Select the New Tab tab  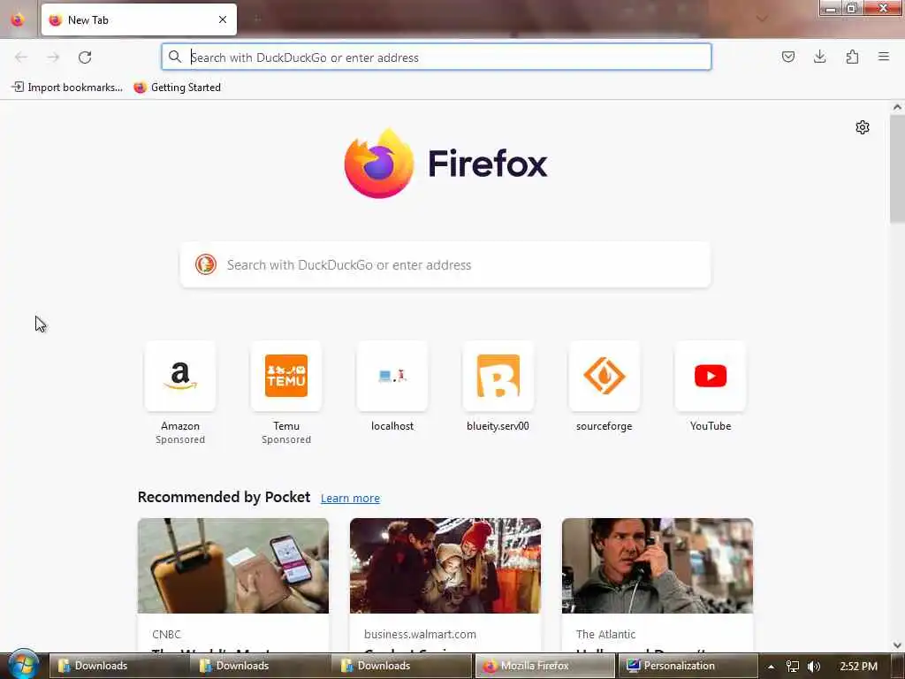[139, 19]
